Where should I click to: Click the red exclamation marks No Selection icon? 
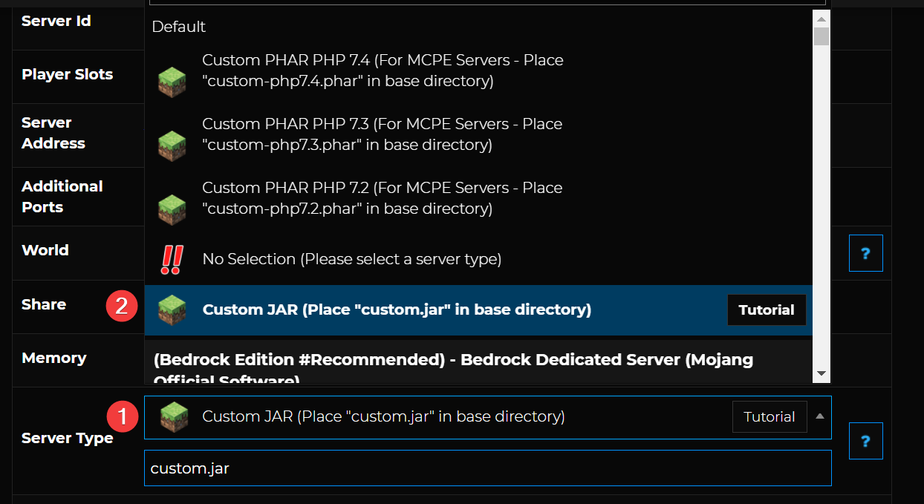click(172, 260)
